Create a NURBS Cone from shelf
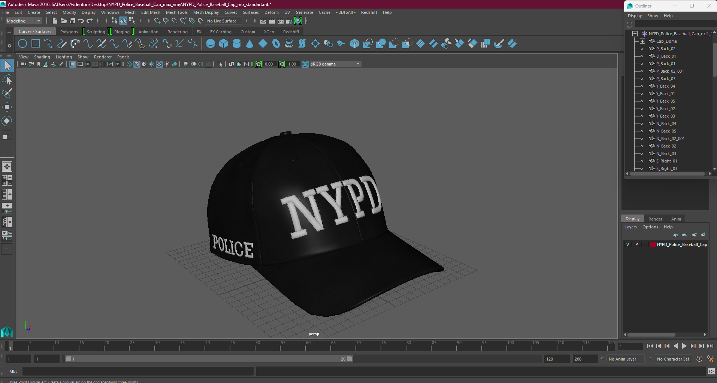Image resolution: width=717 pixels, height=383 pixels. (250, 44)
